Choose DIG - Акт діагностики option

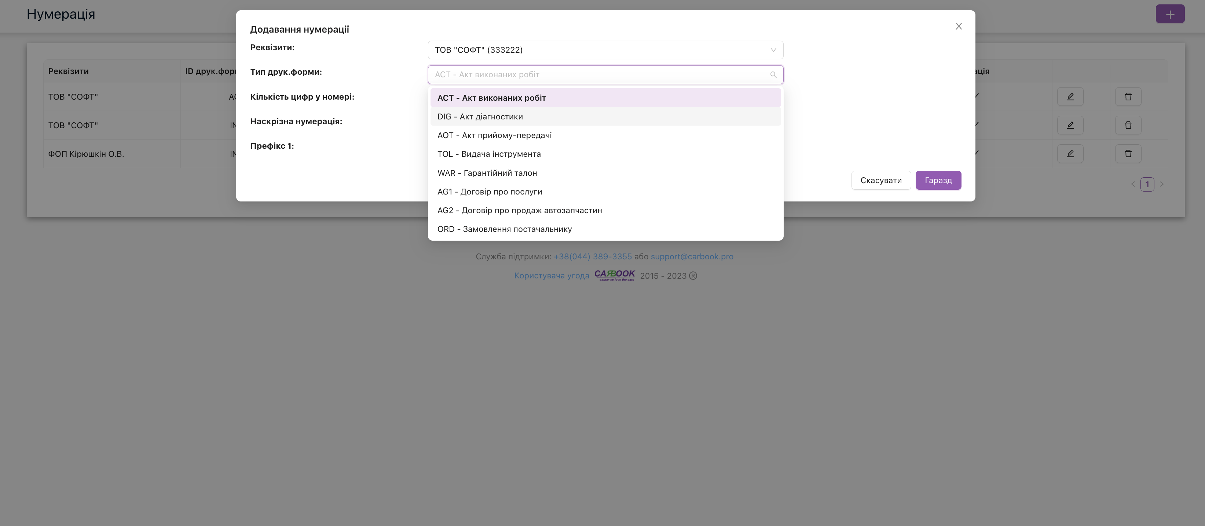[480, 117]
